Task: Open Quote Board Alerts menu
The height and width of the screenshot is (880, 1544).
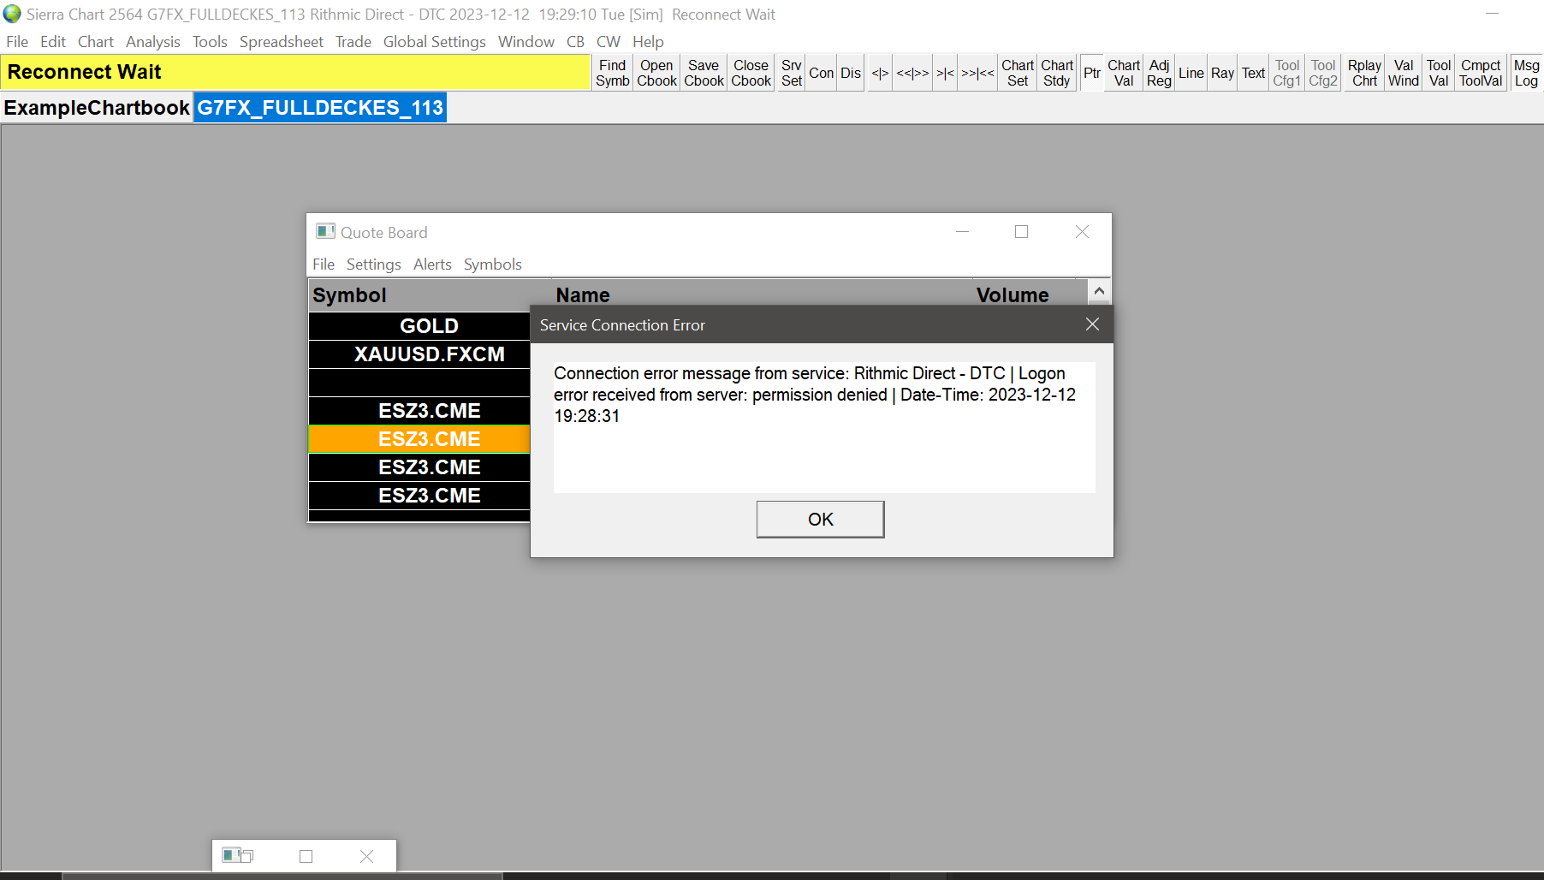Action: 432,265
